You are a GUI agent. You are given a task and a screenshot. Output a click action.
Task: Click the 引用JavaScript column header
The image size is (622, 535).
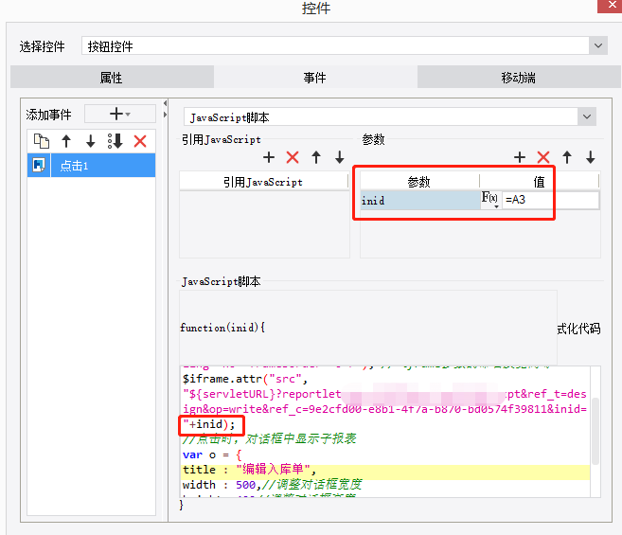pos(263,182)
